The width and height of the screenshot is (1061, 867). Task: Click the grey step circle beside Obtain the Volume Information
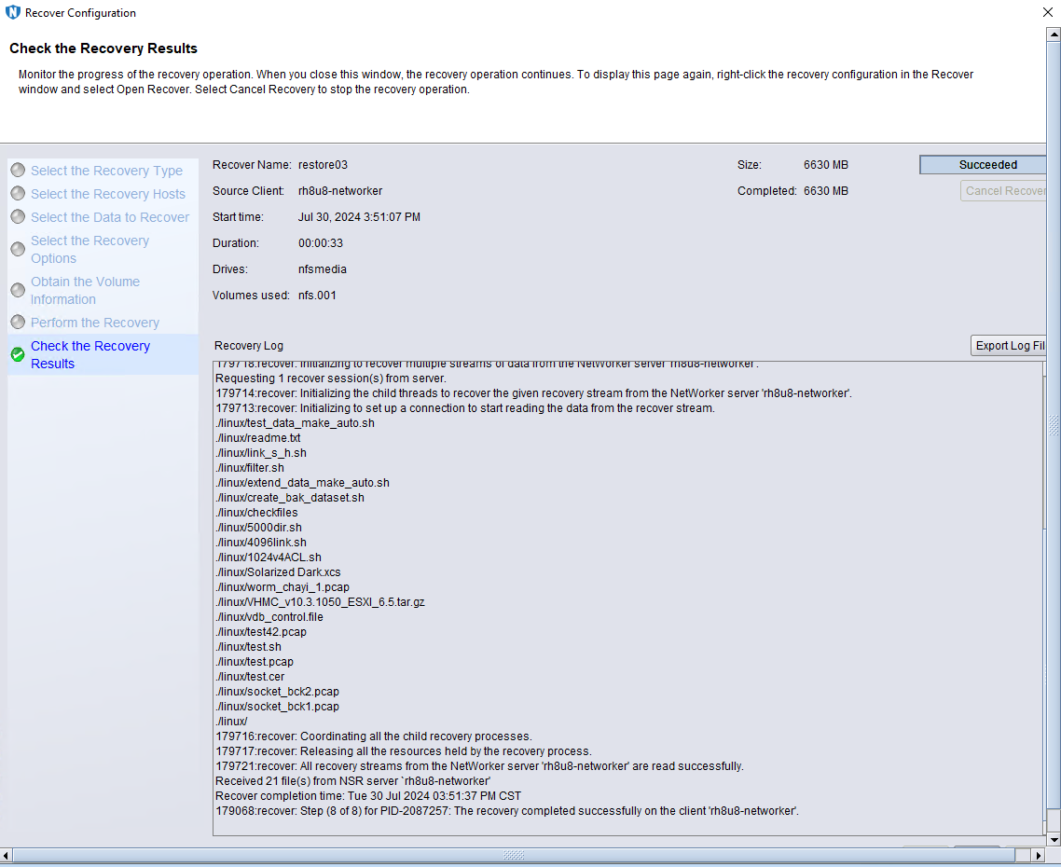[19, 290]
